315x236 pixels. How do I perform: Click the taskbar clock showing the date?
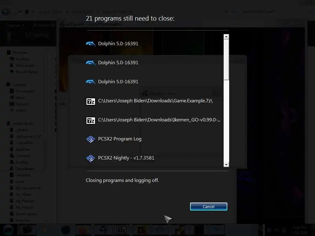click(300, 230)
